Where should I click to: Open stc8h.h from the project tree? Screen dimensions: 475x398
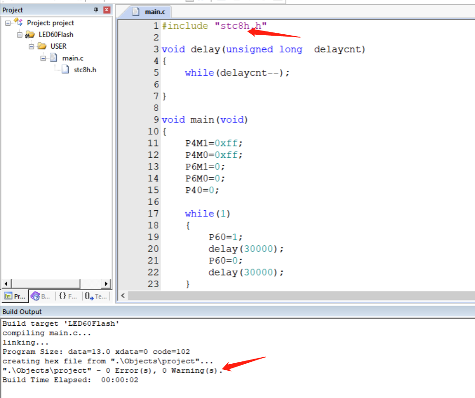coord(85,70)
